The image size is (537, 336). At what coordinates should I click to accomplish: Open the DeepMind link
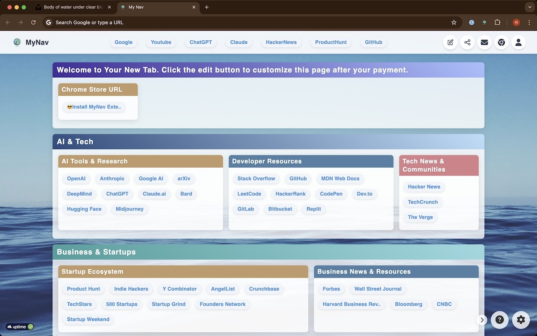pos(80,194)
